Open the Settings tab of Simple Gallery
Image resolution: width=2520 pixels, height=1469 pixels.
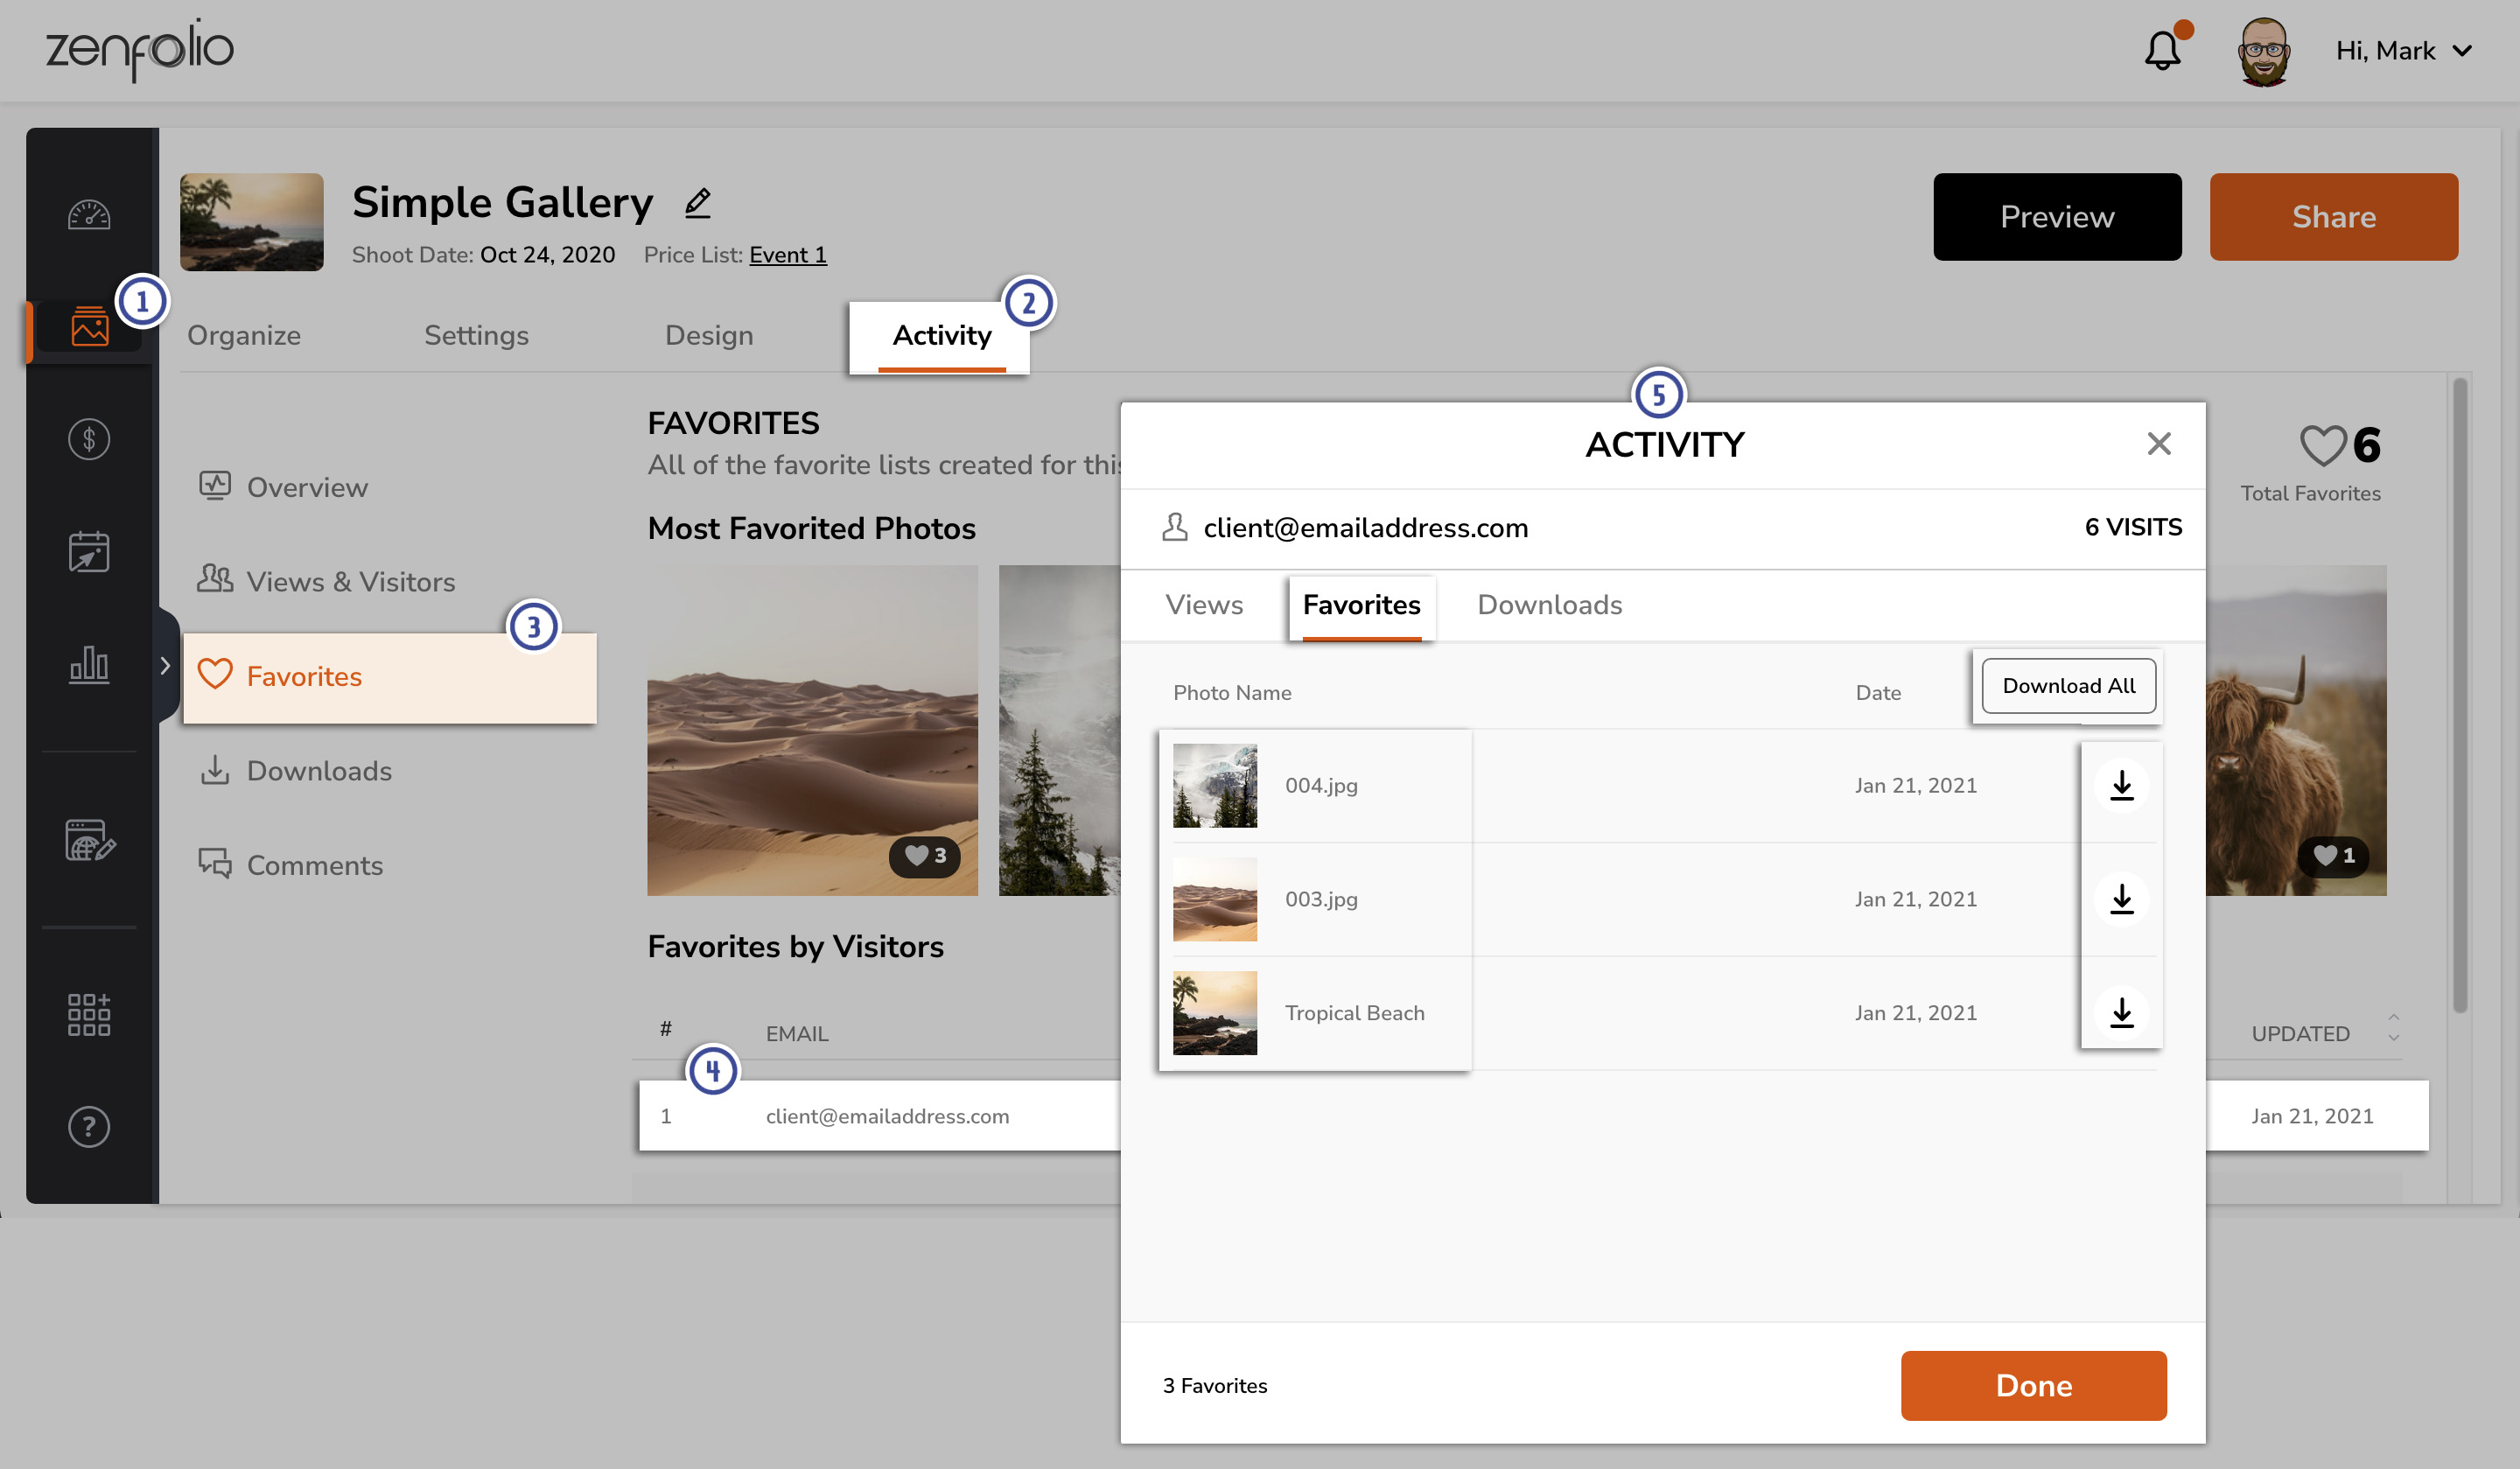point(476,336)
